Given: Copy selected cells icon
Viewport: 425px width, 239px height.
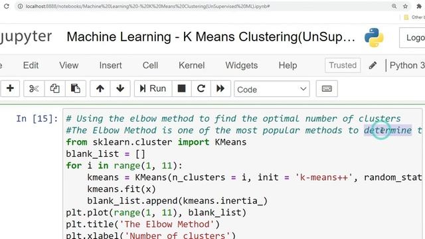Looking at the screenshot, I should [x=54, y=88].
